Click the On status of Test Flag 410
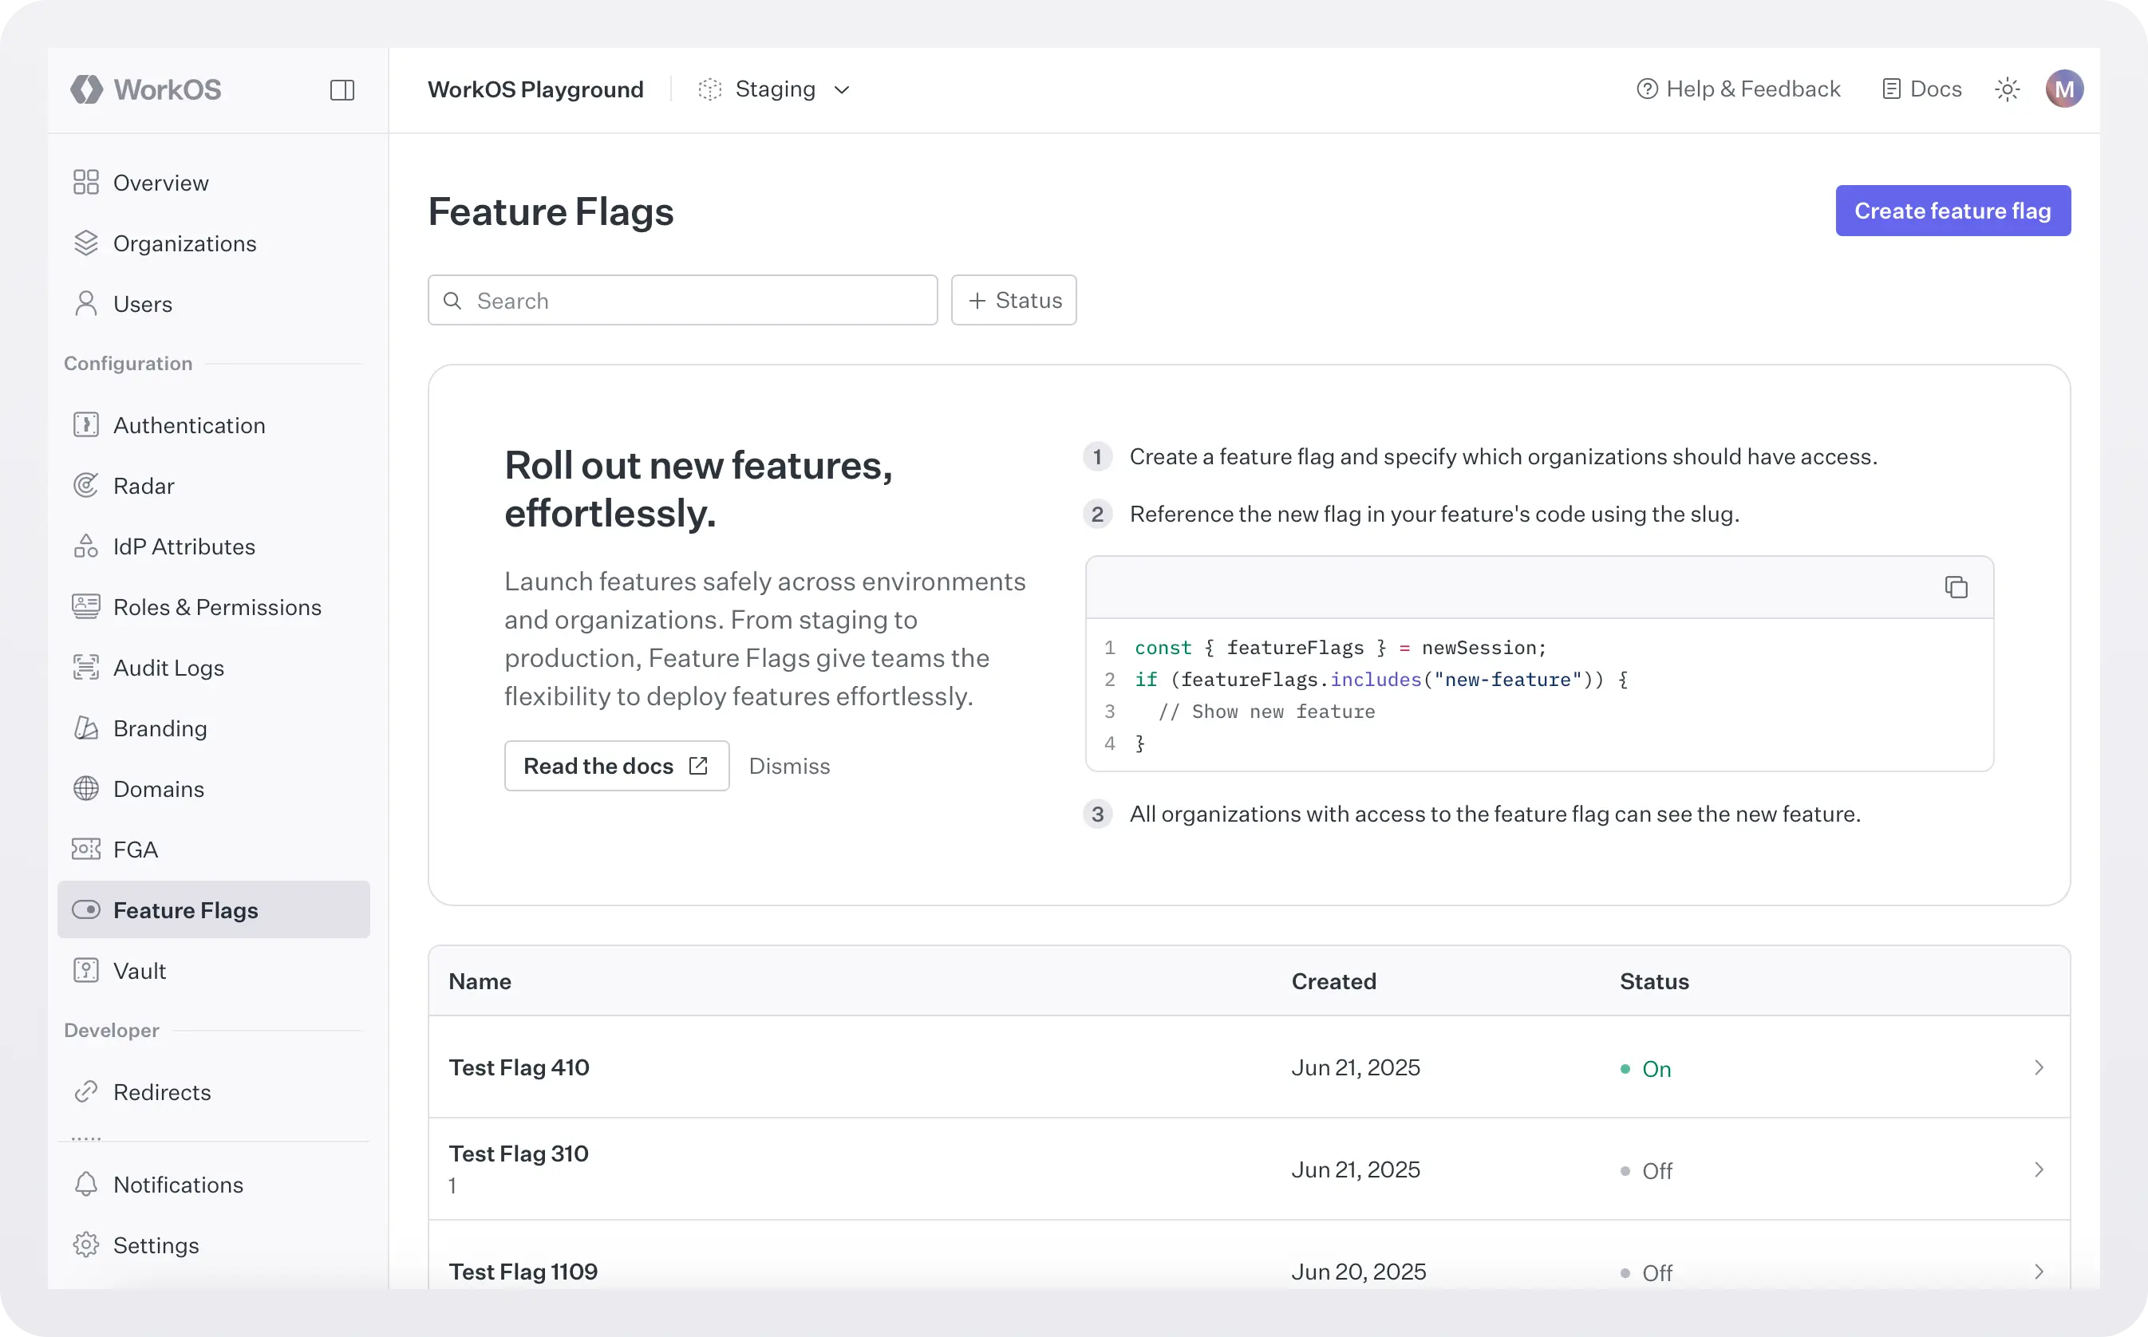The image size is (2148, 1337). (x=1645, y=1068)
